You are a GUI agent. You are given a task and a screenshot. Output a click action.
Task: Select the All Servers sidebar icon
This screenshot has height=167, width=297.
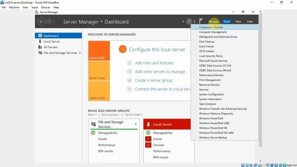pos(40,47)
